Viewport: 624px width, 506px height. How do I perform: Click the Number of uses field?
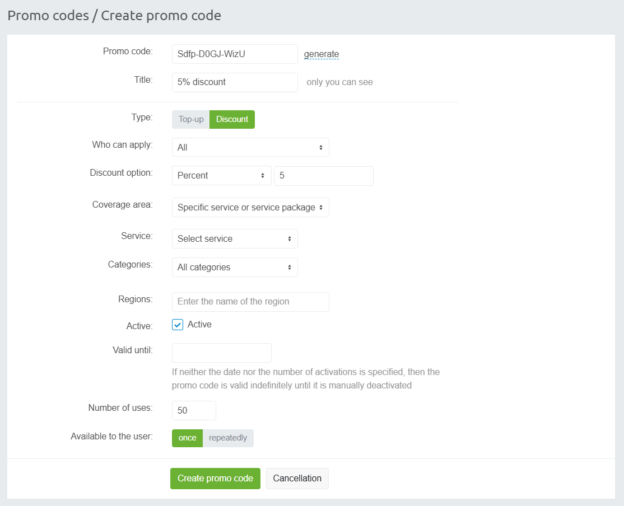tap(194, 410)
